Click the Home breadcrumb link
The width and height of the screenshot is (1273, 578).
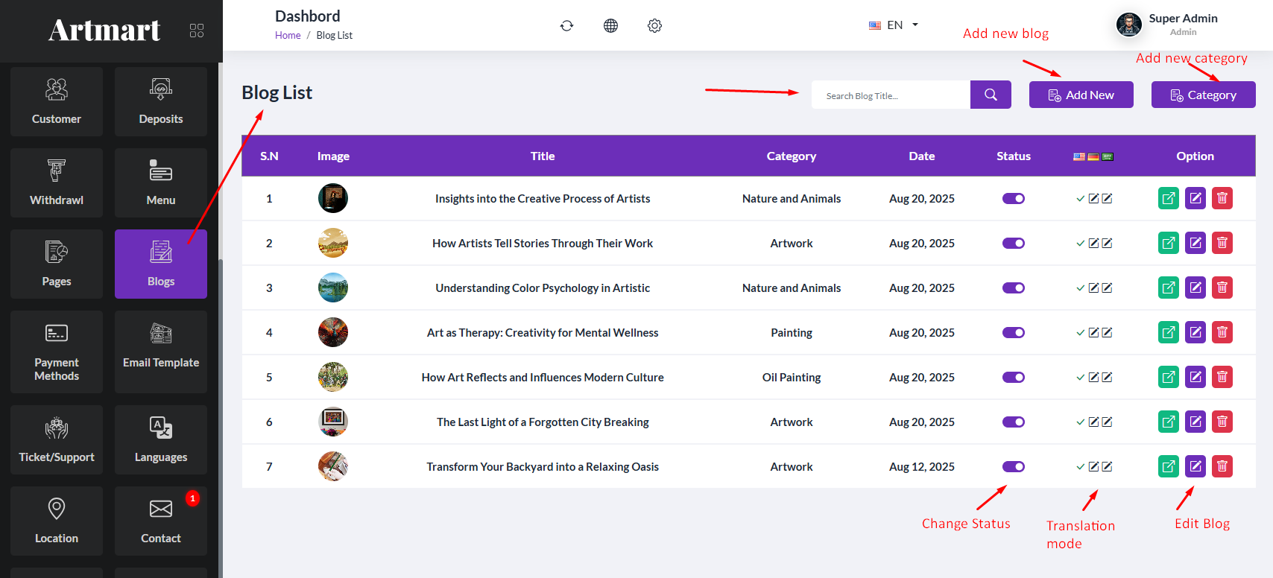point(288,35)
